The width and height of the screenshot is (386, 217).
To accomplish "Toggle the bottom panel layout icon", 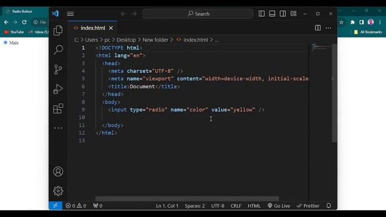I will coord(272,13).
